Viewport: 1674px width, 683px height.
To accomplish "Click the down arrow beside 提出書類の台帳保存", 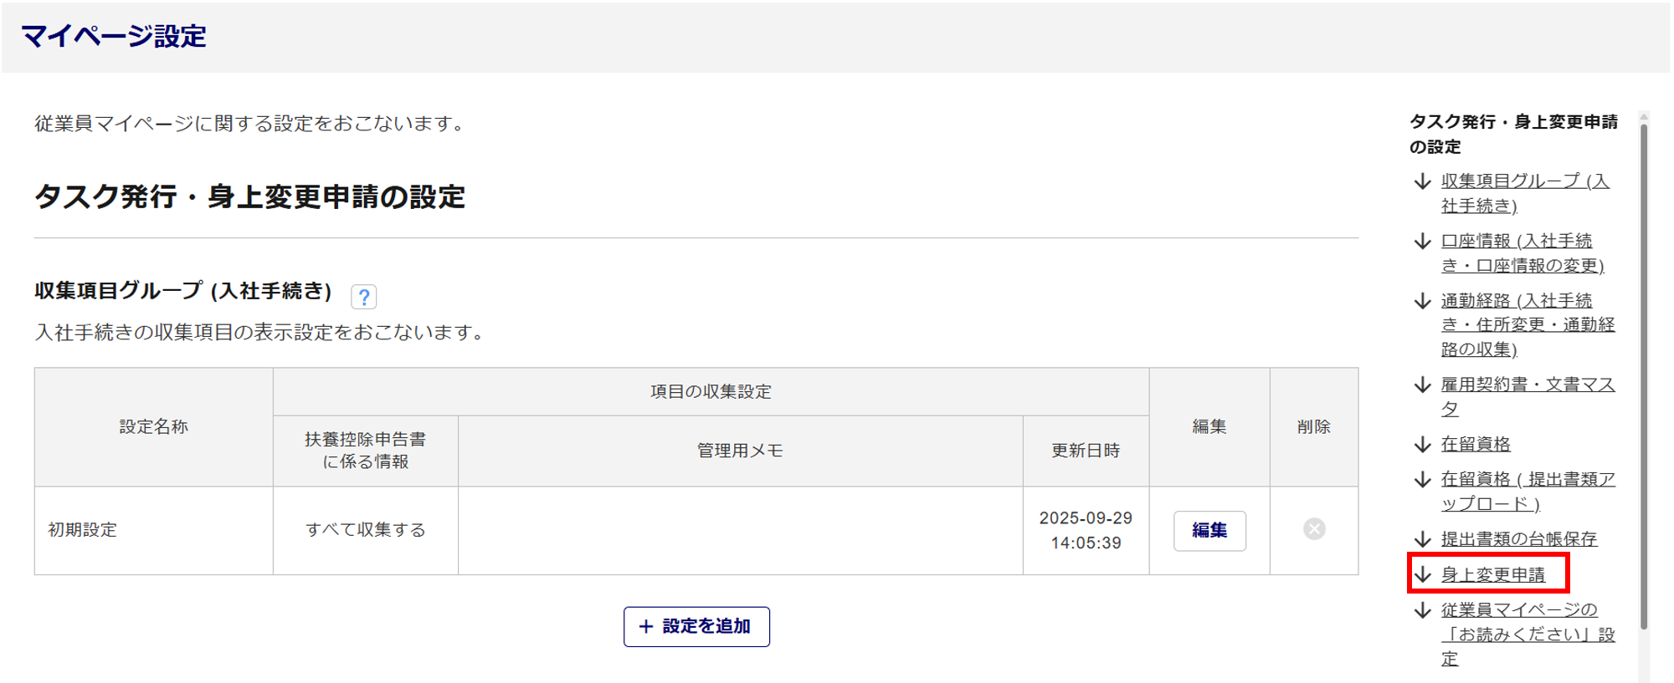I will 1422,538.
